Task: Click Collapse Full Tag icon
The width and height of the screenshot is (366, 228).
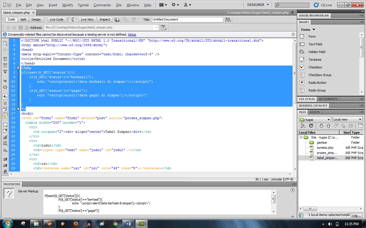Action: (x=5, y=59)
